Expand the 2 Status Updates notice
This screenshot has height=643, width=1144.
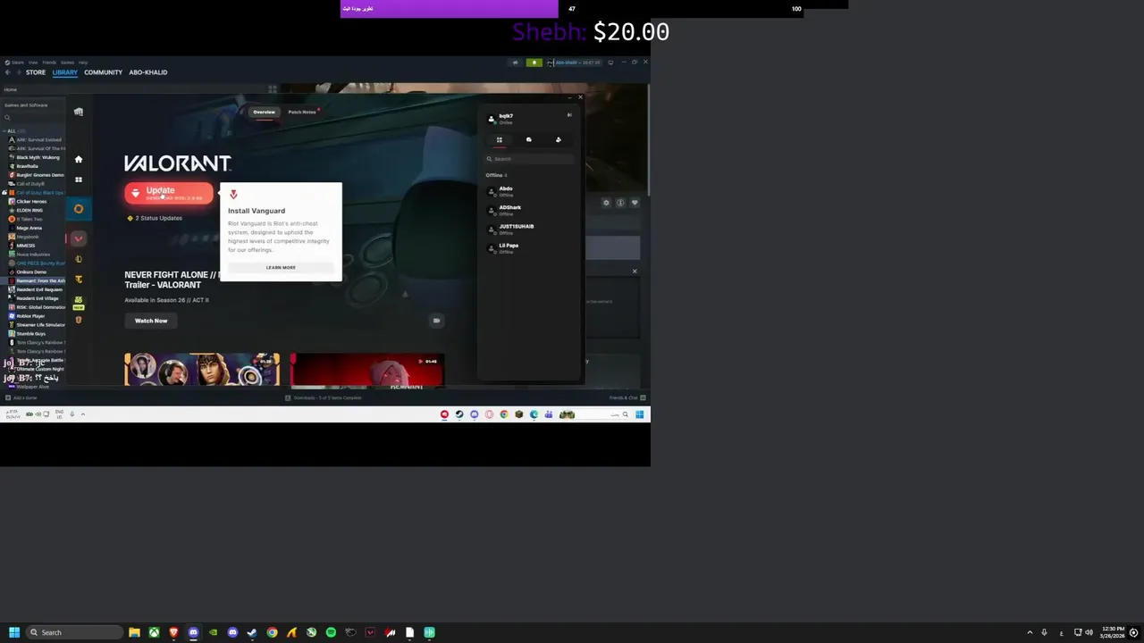(x=156, y=218)
